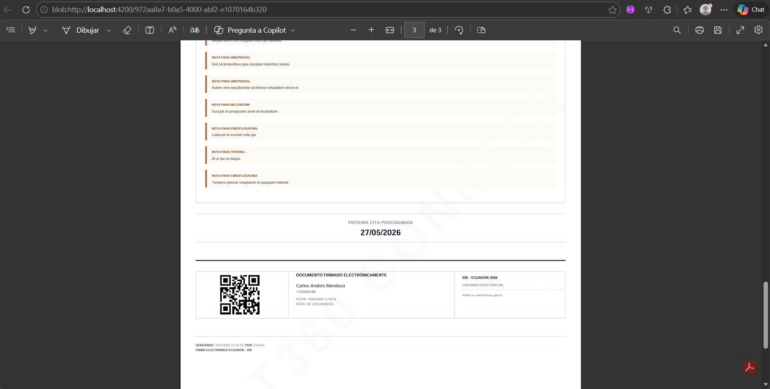Toggle the Dibujar drawing tool
The height and width of the screenshot is (389, 770).
(81, 30)
